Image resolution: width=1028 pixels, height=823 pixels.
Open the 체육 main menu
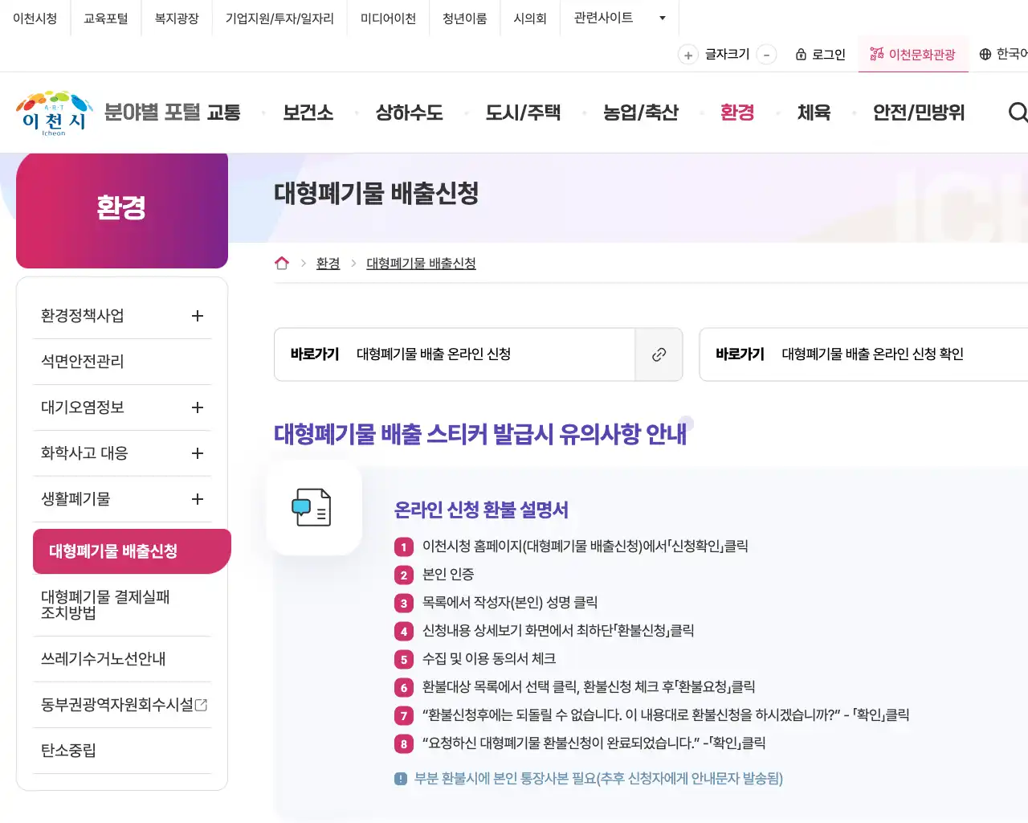click(814, 113)
